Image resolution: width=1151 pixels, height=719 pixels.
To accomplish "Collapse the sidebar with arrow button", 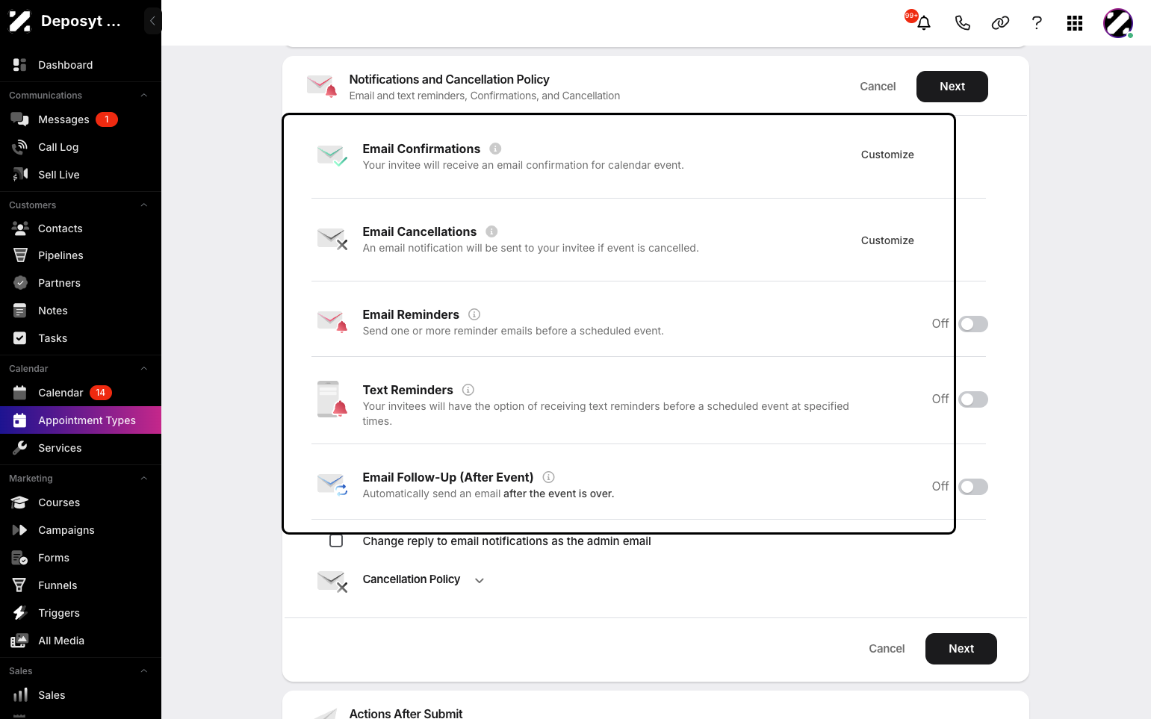I will [152, 21].
